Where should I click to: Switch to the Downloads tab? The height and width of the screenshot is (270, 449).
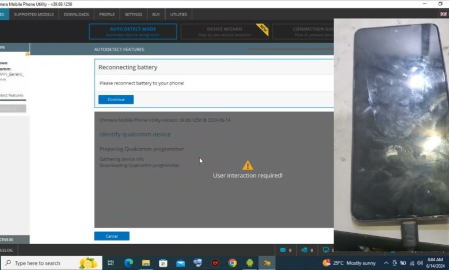coord(76,14)
